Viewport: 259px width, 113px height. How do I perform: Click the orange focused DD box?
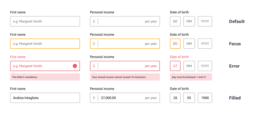pos(175,44)
